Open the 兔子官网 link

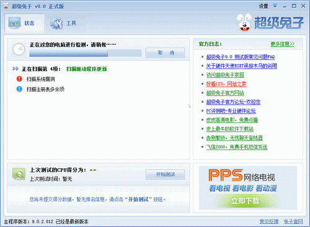click(293, 221)
